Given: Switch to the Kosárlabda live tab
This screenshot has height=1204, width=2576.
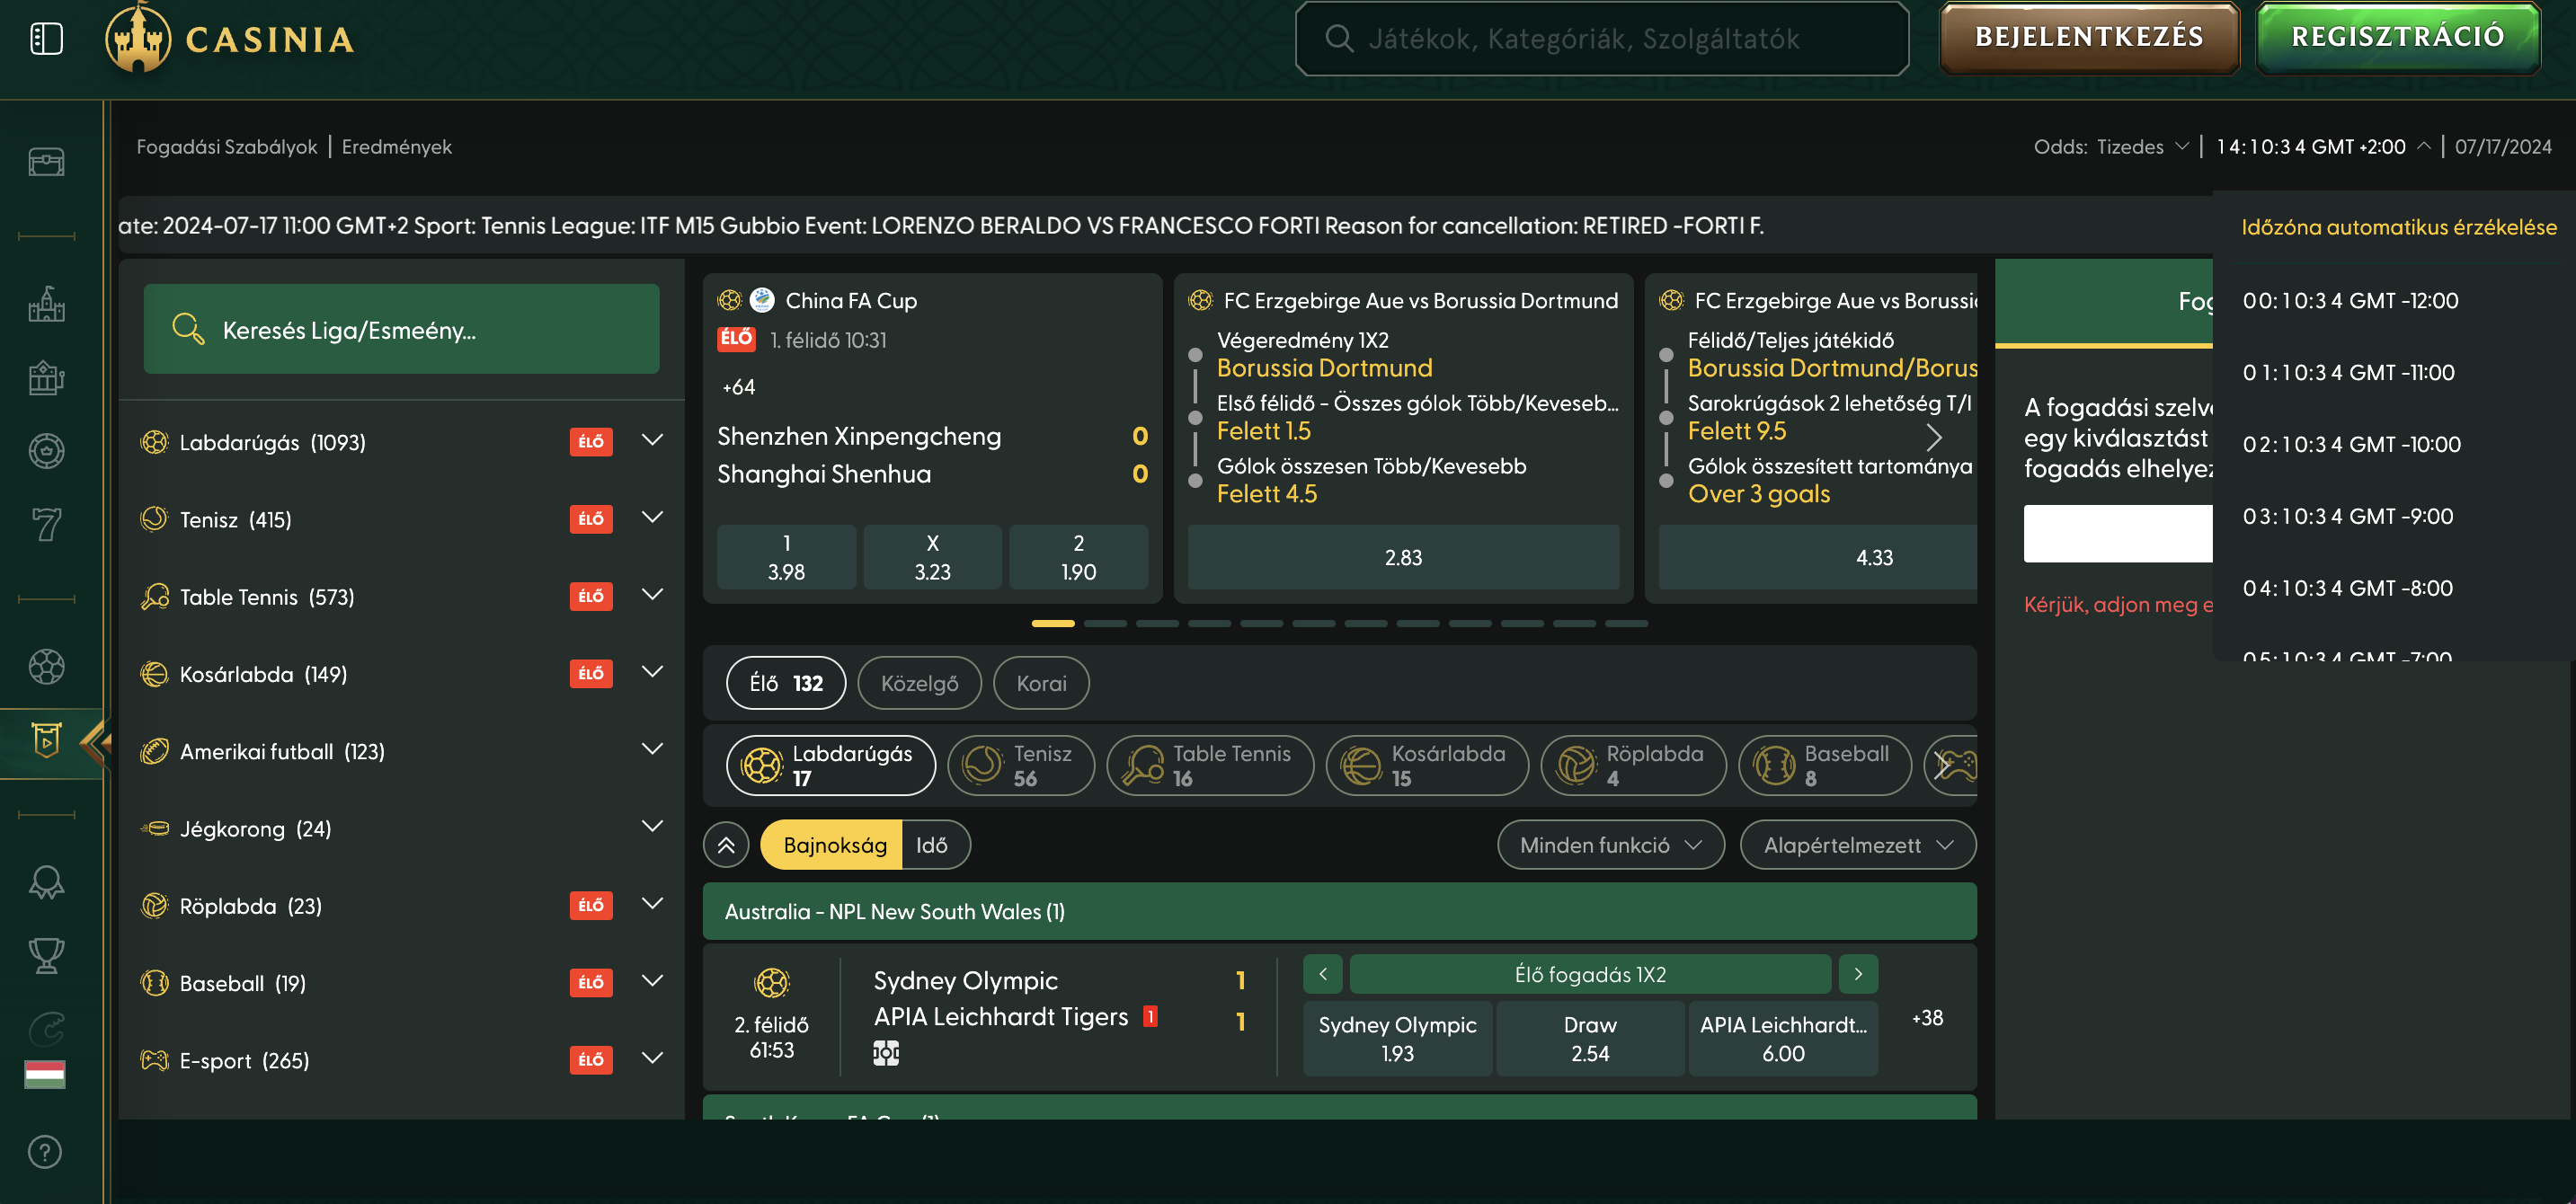Looking at the screenshot, I should click(1426, 765).
